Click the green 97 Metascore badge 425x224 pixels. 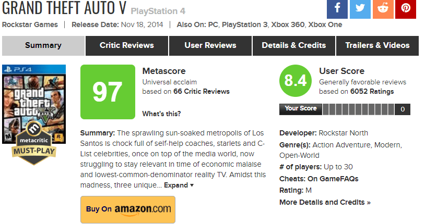coord(107,92)
